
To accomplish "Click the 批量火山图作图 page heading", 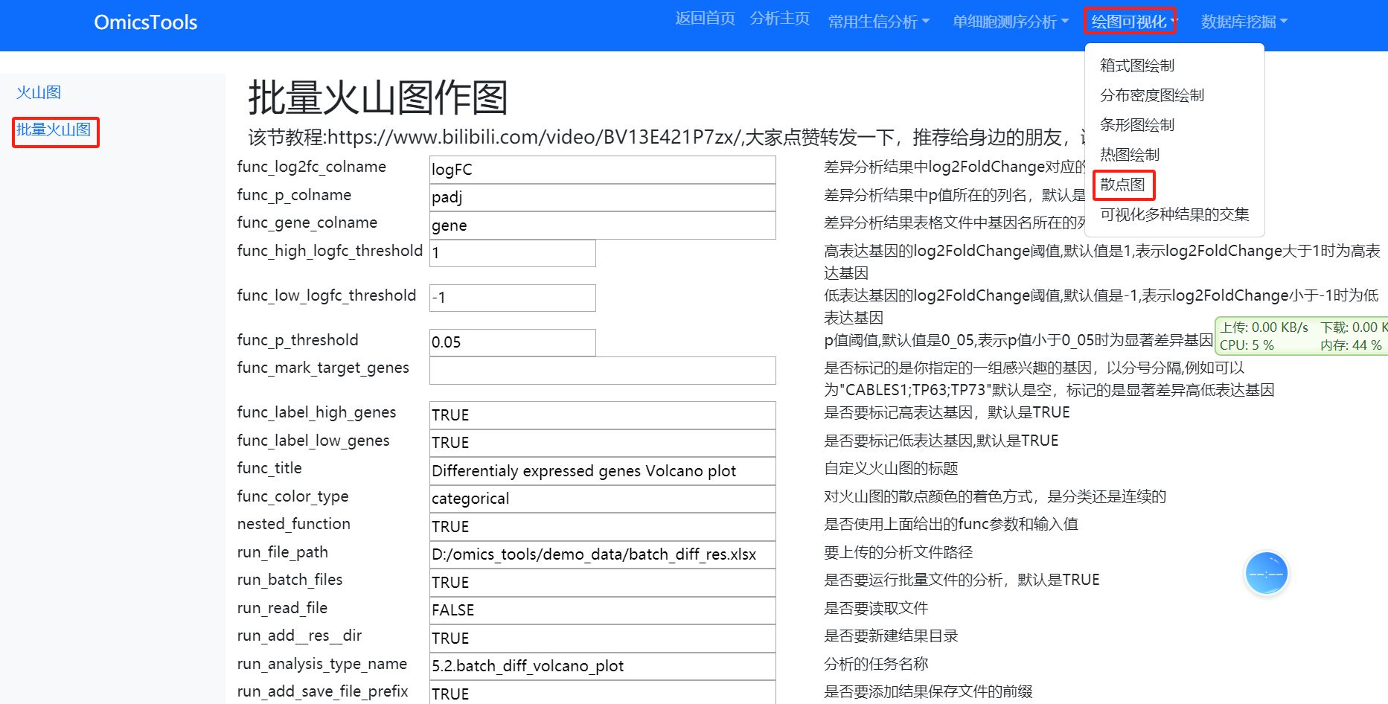I will pyautogui.click(x=377, y=98).
